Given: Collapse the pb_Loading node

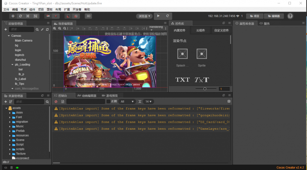Looking at the screenshot, I should coord(12,65).
